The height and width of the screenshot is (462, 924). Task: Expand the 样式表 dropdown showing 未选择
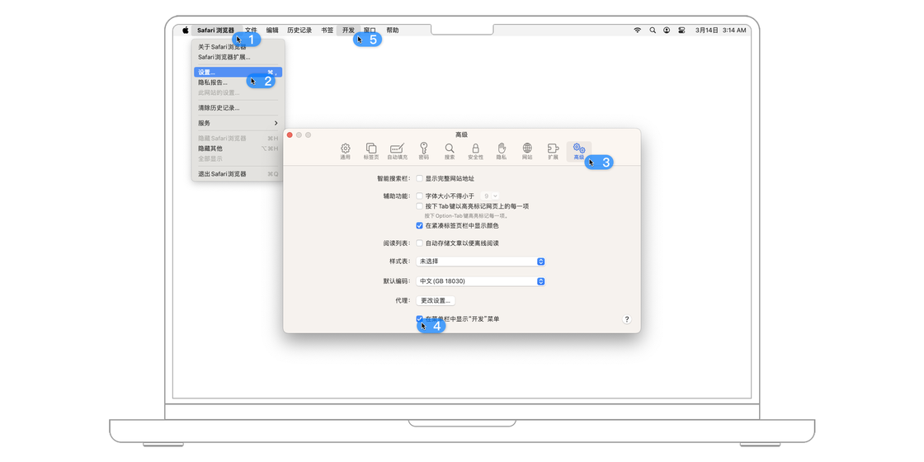coord(480,262)
